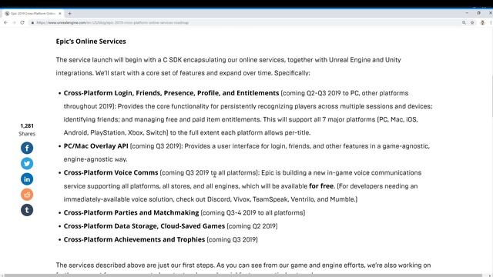
Task: Open a new browser tab
Action: [70, 14]
